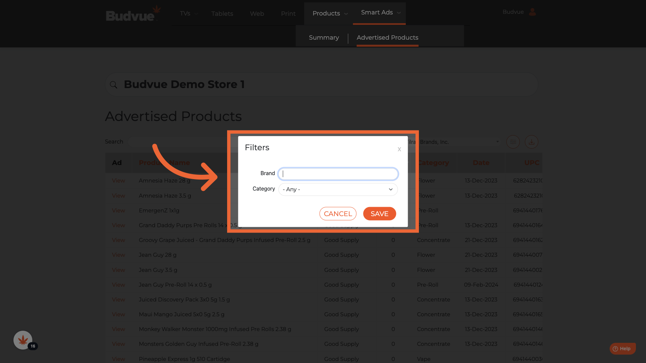Open the Help widget
Screen dimensions: 646x363
tap(622, 349)
